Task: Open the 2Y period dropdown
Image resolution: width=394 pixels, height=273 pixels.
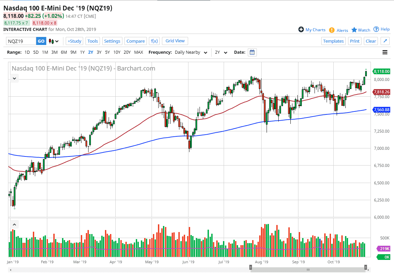Action: click(x=221, y=52)
